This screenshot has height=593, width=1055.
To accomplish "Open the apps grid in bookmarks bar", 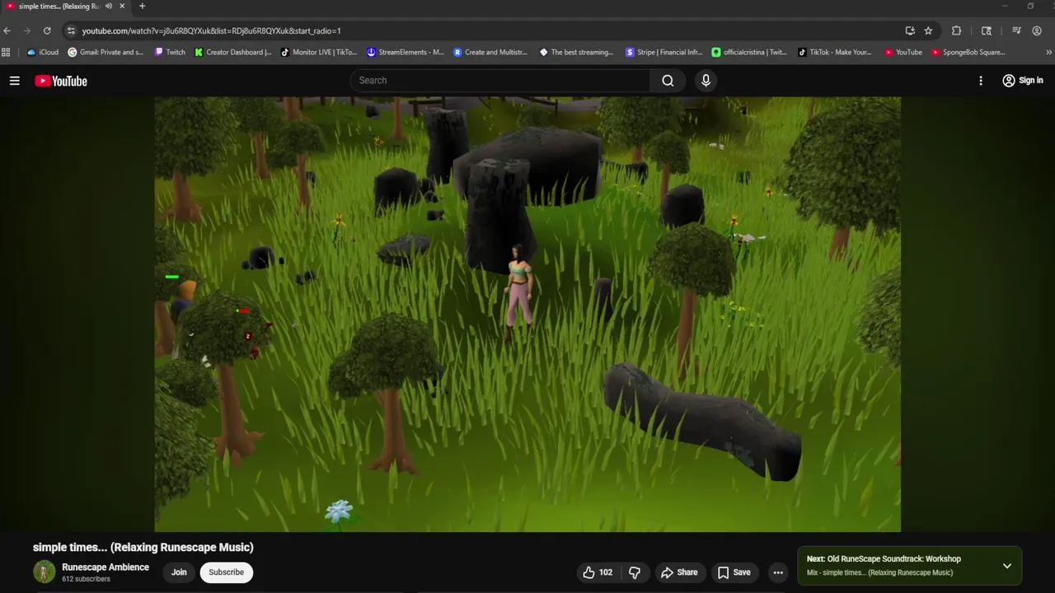I will pyautogui.click(x=6, y=52).
